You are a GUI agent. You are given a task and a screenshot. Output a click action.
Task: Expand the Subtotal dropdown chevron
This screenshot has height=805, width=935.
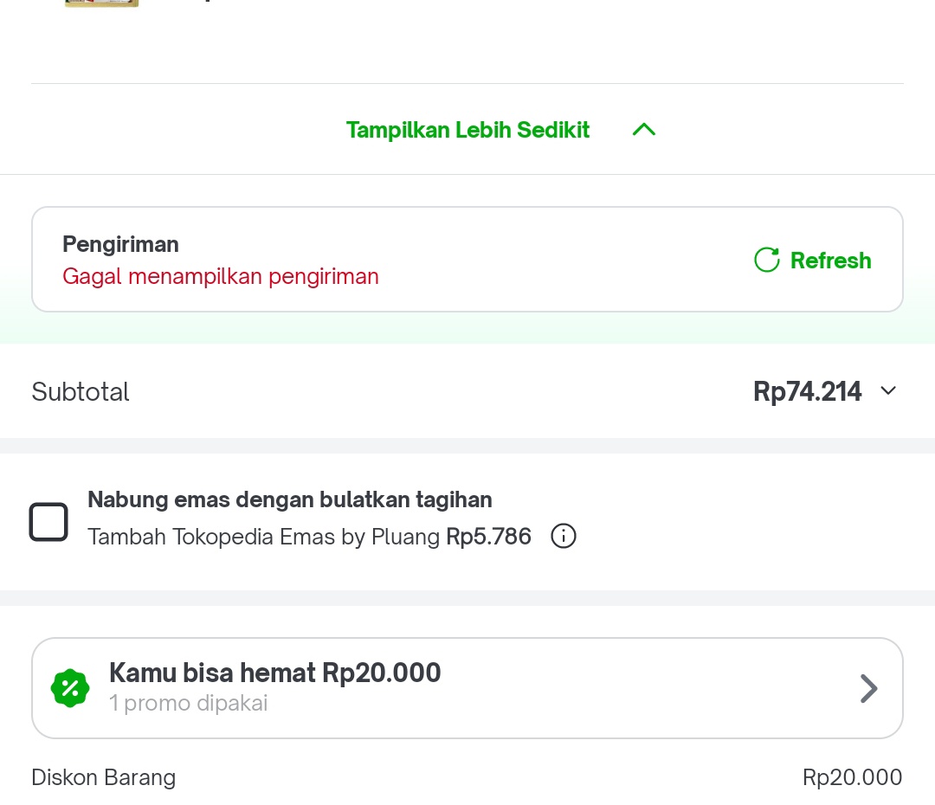(x=888, y=391)
